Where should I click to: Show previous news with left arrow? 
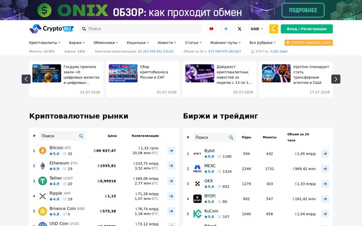[x=26, y=79]
